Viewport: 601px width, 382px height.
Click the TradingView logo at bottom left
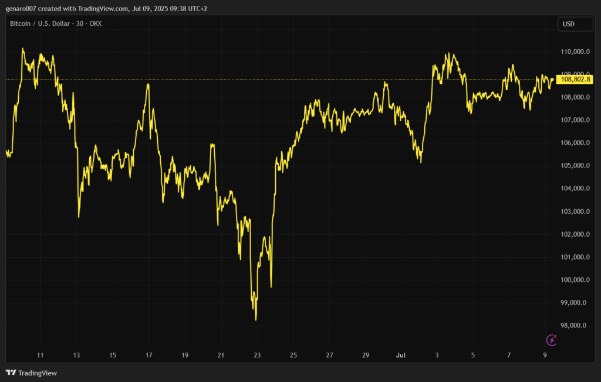tap(31, 373)
